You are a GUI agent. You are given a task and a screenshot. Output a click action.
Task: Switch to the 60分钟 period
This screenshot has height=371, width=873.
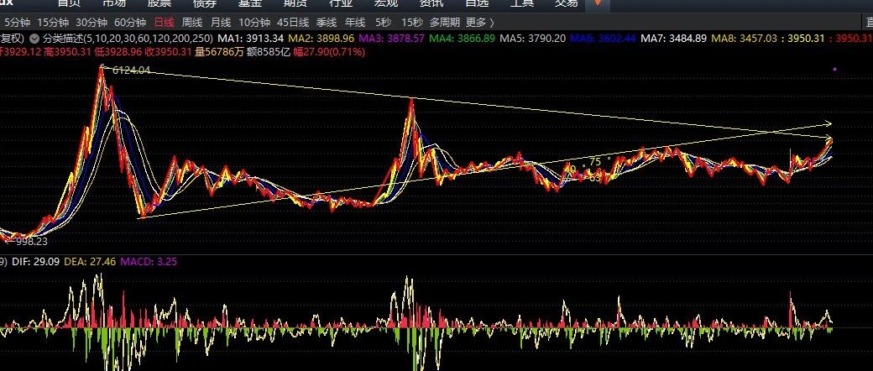[130, 23]
